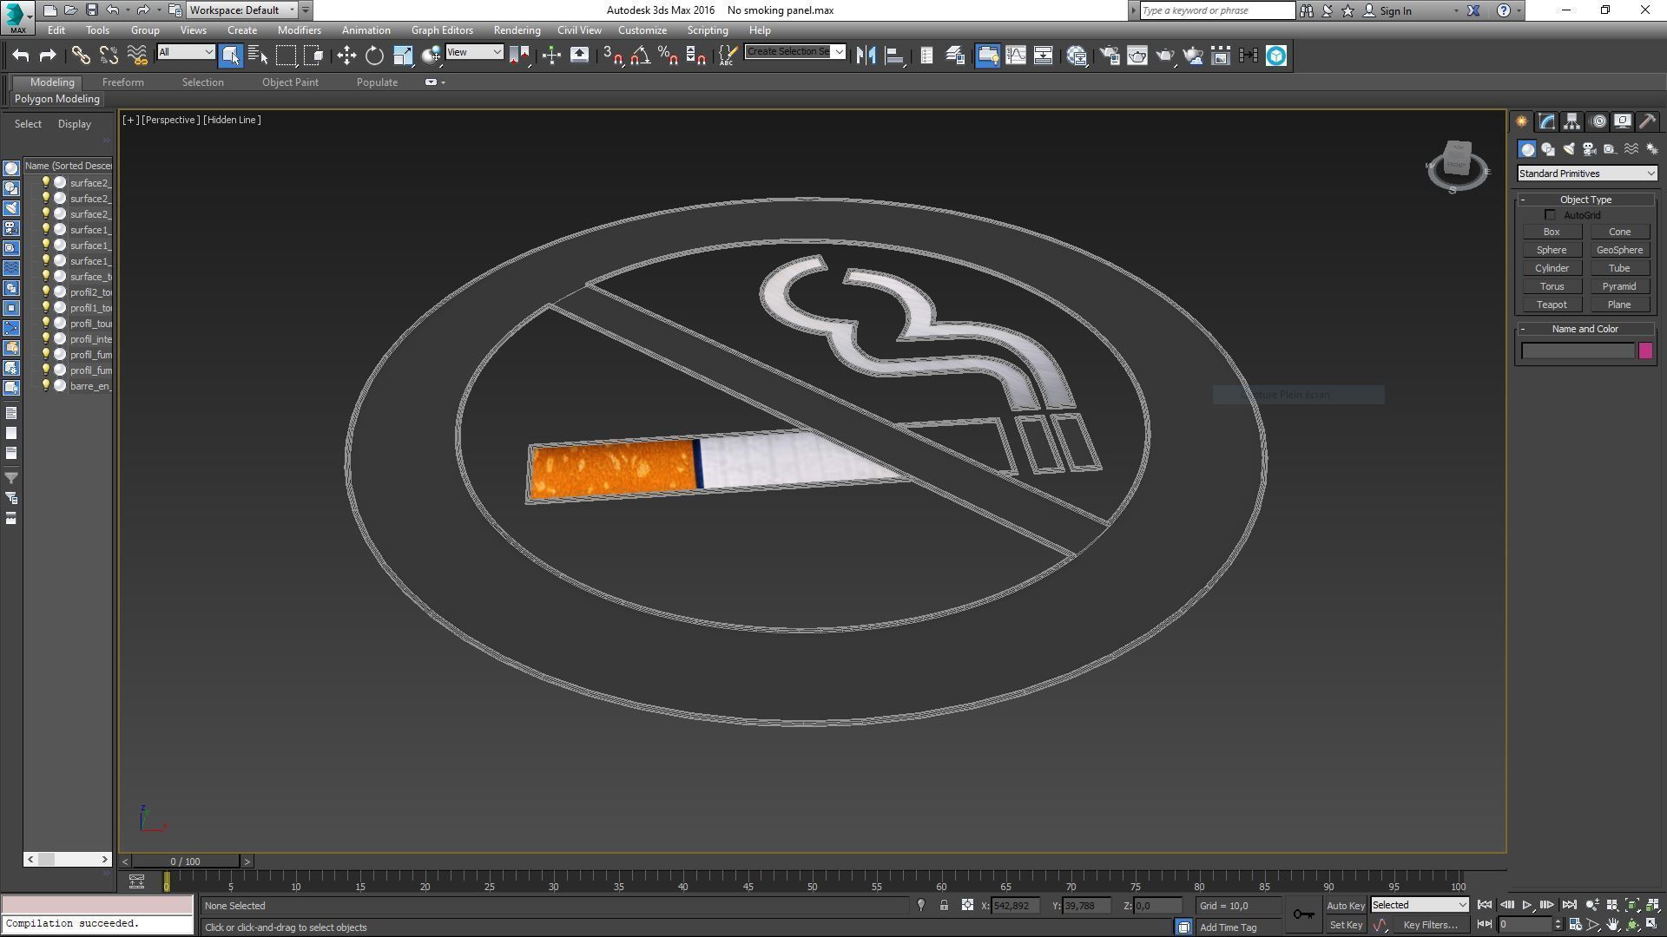1667x937 pixels.
Task: Select Shapes category in Create panel
Action: point(1548,149)
